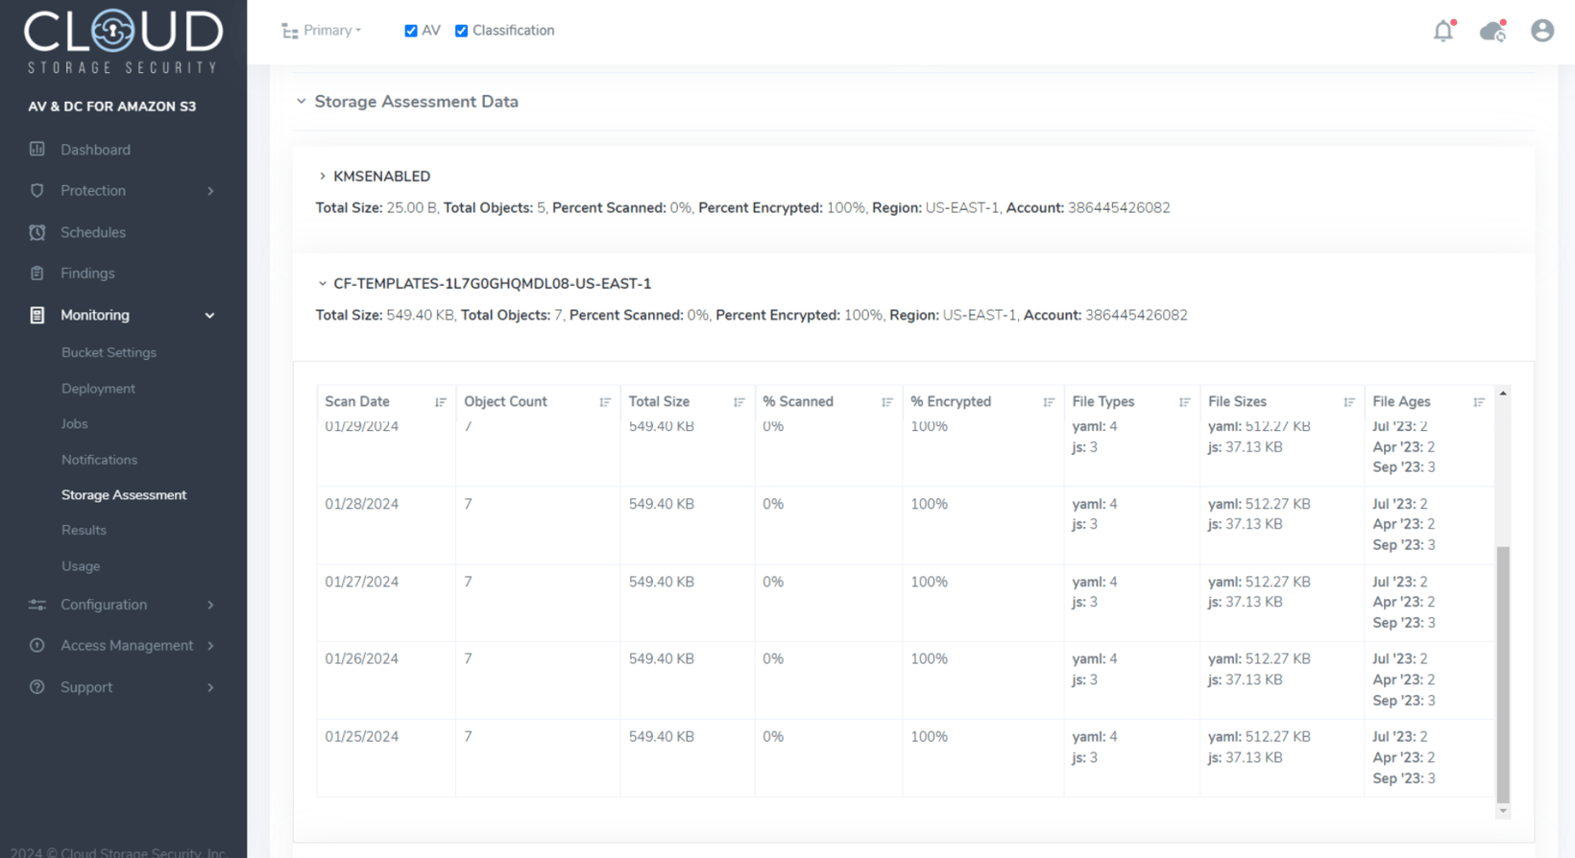Sort by Object Count column icon

coord(605,402)
